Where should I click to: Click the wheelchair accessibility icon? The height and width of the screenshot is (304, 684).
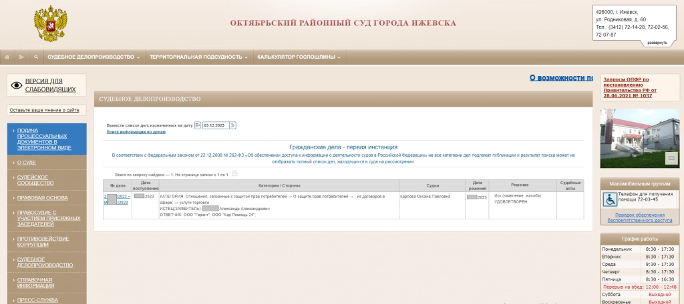pos(610,199)
